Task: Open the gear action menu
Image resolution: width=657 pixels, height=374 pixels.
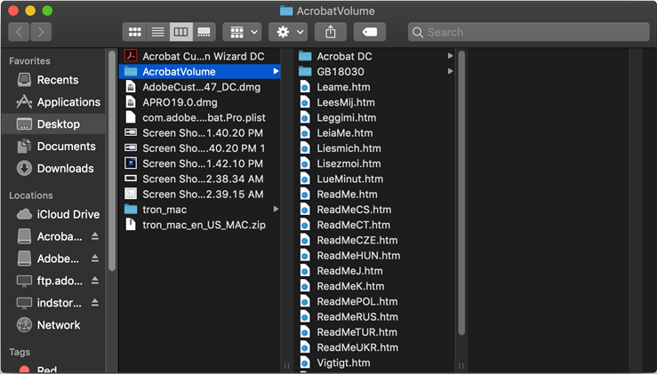Action: 288,32
